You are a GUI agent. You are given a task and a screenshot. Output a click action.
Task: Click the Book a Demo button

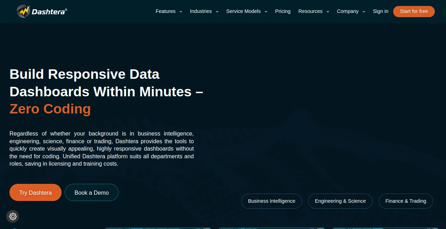pos(92,193)
